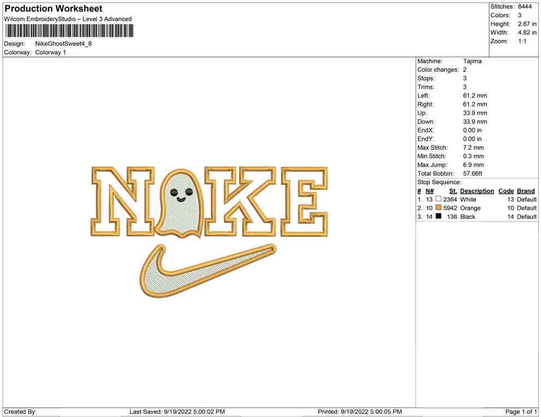Click the black color swatch in stop sequence
The height and width of the screenshot is (417, 541).
[x=438, y=216]
